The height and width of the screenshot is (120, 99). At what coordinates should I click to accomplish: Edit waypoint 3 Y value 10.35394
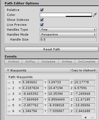point(58,94)
